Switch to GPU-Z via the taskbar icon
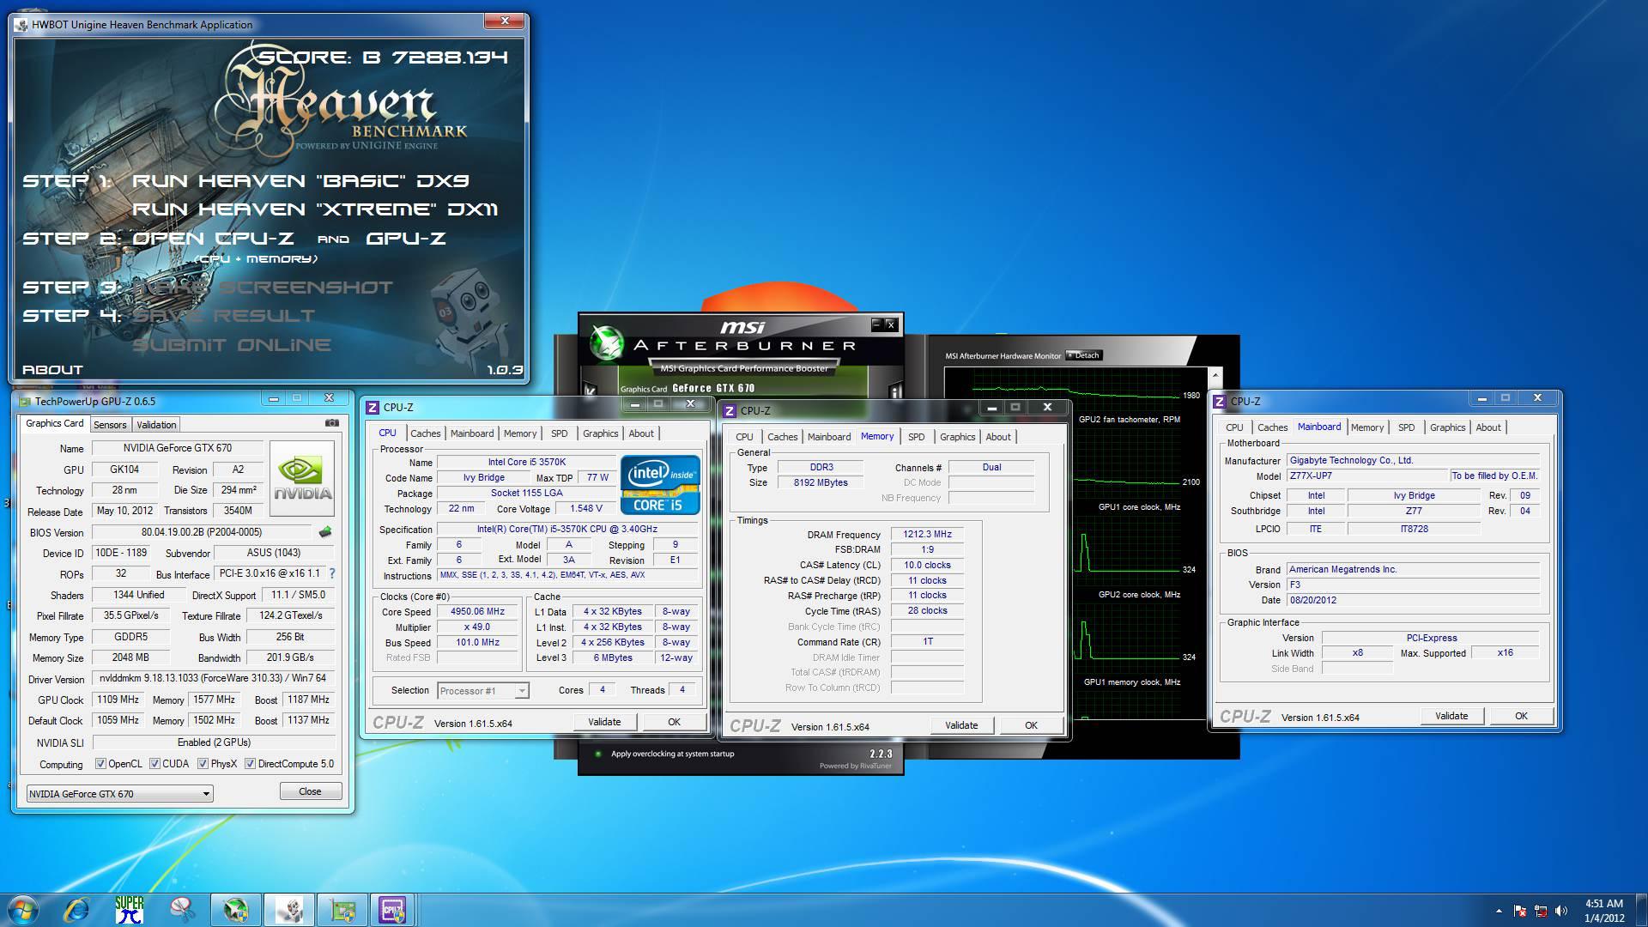Screen dimensions: 1648x927 pyautogui.click(x=342, y=910)
